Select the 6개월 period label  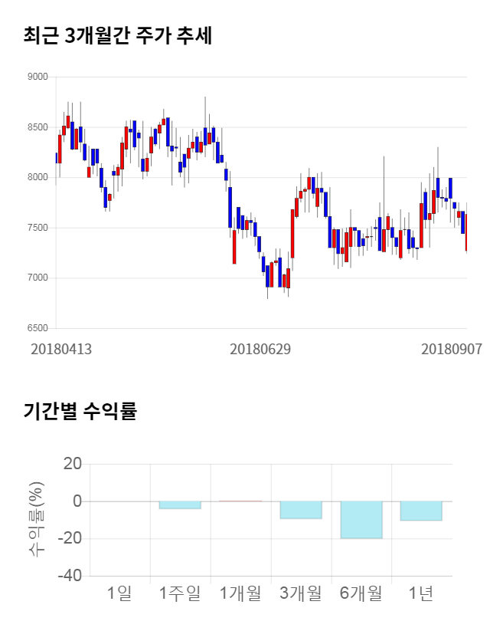point(361,593)
